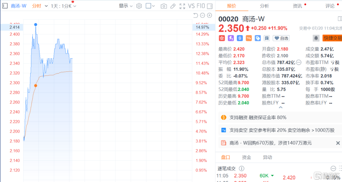Viewport: 342px width, 182px height.
Task: Click the purple lightning Level 2 icon
Action: [231, 38]
